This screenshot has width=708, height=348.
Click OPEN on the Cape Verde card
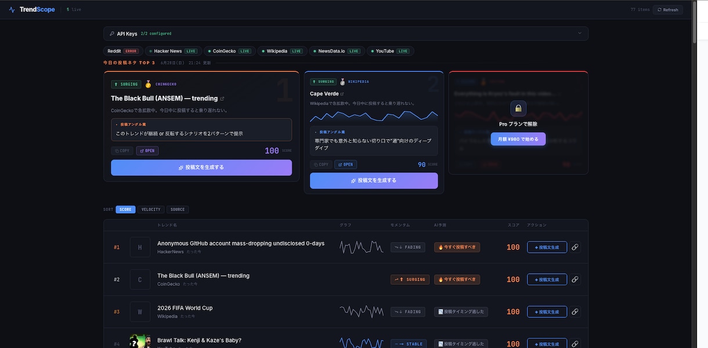pos(346,165)
